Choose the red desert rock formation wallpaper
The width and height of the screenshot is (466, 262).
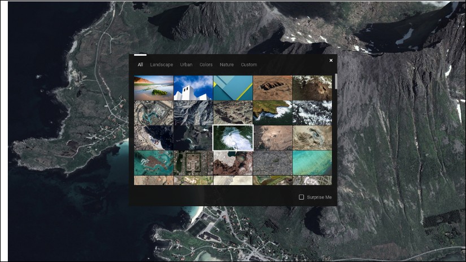point(272,88)
